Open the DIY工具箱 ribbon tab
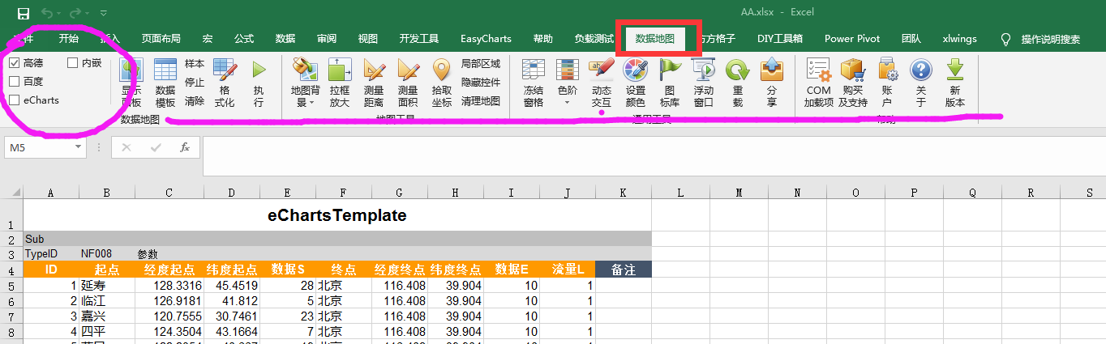This screenshot has width=1106, height=344. click(x=780, y=38)
